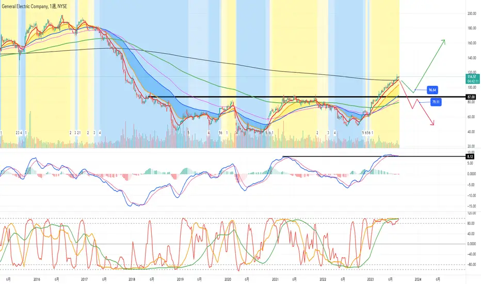Click the -15.00 MACD scale label
Viewport: 481px width, 284px height.
(471, 207)
